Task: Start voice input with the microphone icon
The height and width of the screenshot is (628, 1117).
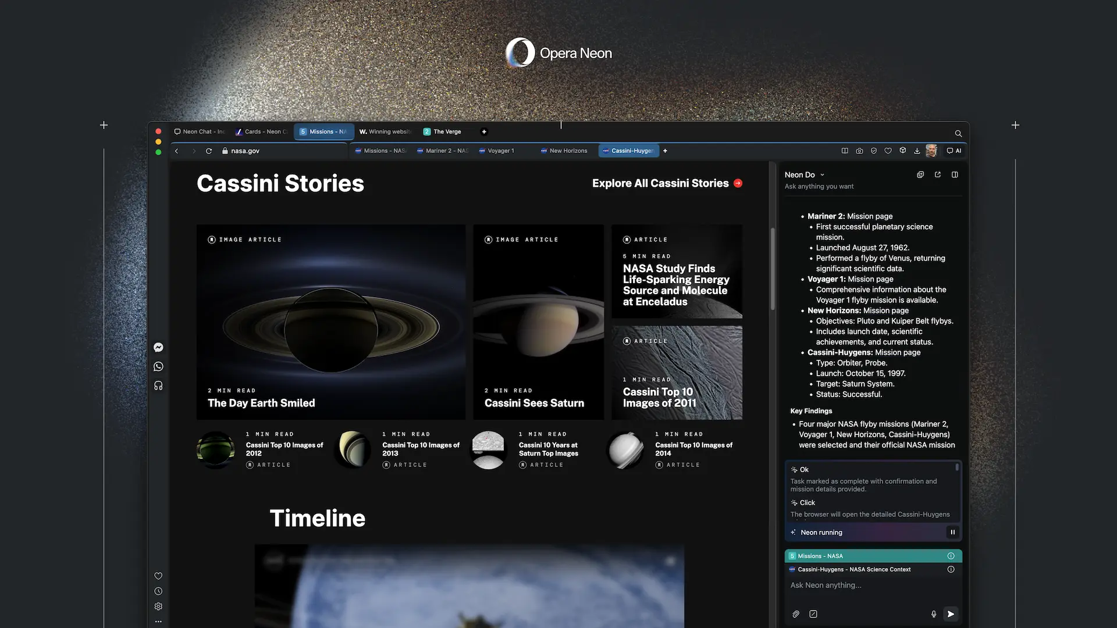Action: (933, 613)
